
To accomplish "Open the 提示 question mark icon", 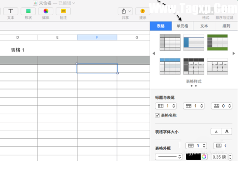I will (x=143, y=11).
